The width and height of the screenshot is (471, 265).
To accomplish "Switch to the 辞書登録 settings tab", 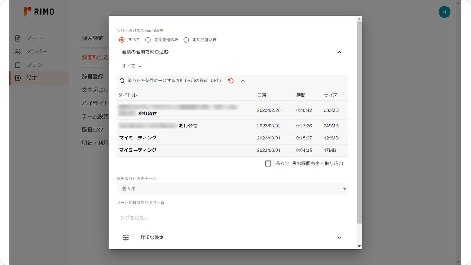I will (93, 77).
